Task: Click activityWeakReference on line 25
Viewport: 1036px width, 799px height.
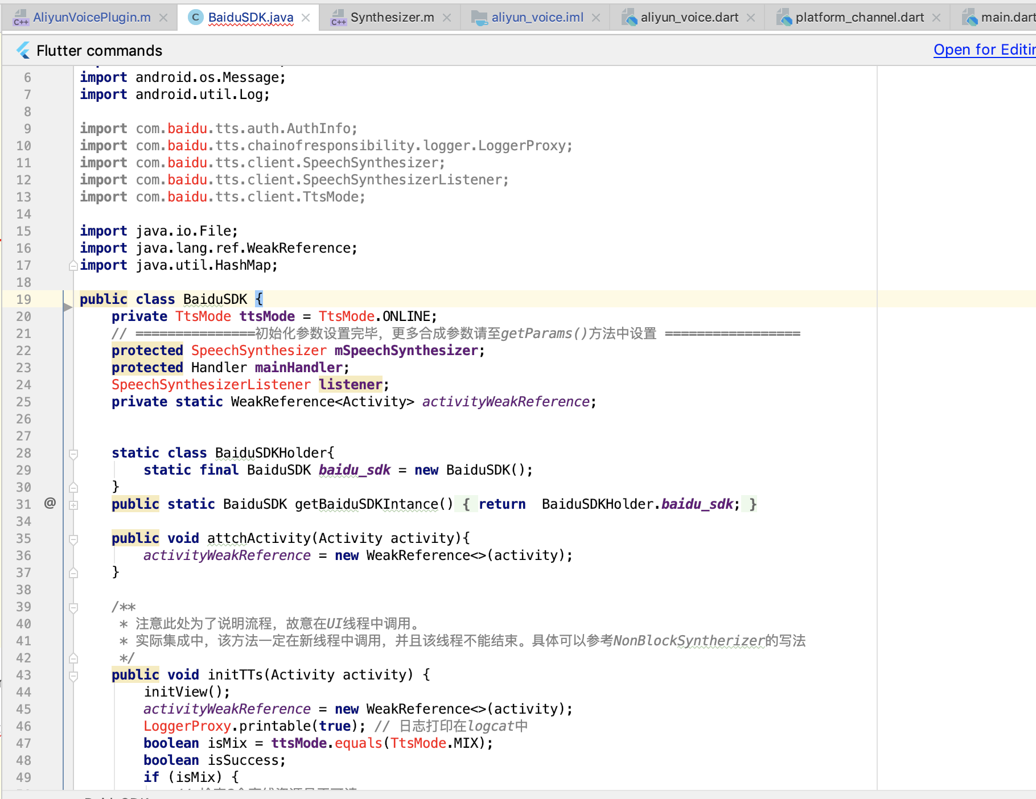Action: point(505,402)
